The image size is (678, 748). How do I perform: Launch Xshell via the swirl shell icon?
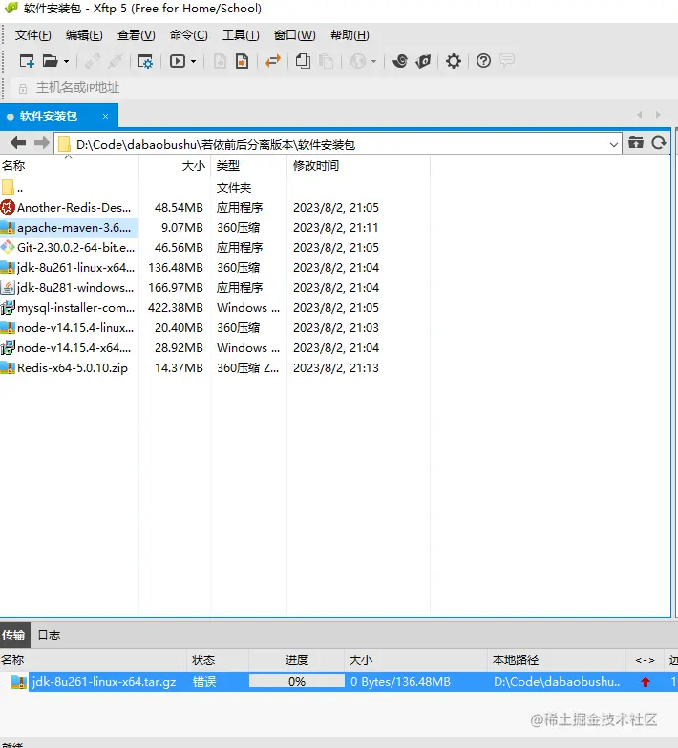pyautogui.click(x=400, y=61)
